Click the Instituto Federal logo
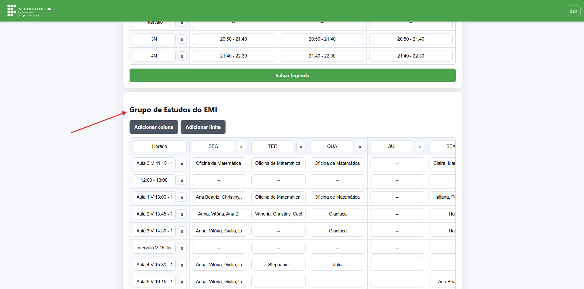The height and width of the screenshot is (289, 584). pyautogui.click(x=30, y=11)
